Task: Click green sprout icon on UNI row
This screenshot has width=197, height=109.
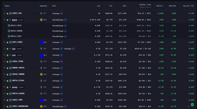Action: pyautogui.click(x=8, y=49)
